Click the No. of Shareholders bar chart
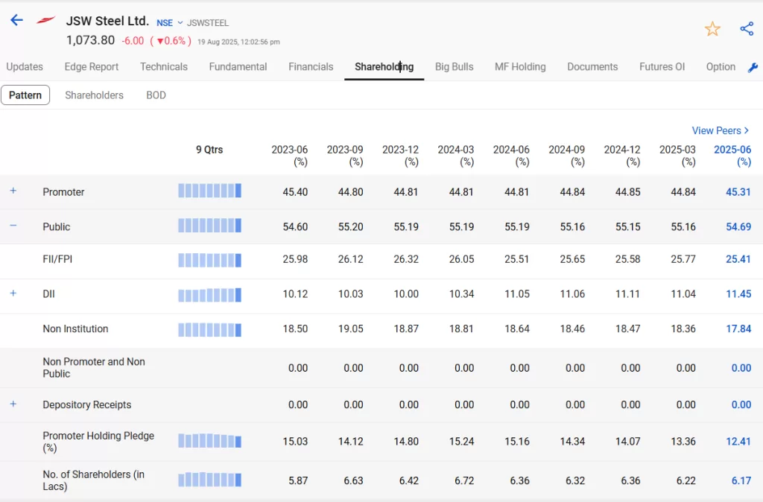Screen dimensions: 763x502 (209, 480)
